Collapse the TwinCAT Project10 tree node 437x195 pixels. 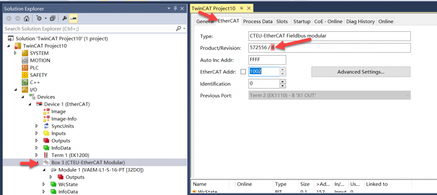(x=8, y=46)
